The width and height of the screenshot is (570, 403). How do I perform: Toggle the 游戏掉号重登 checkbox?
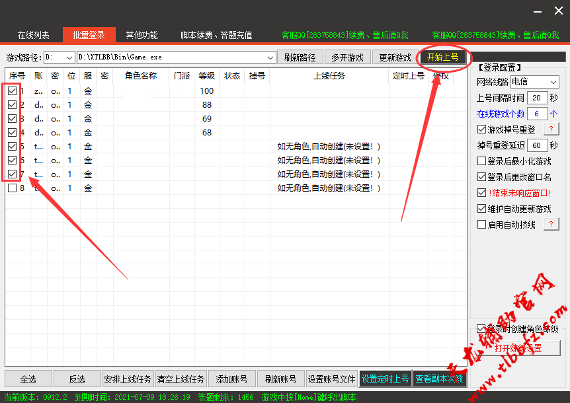click(x=481, y=129)
